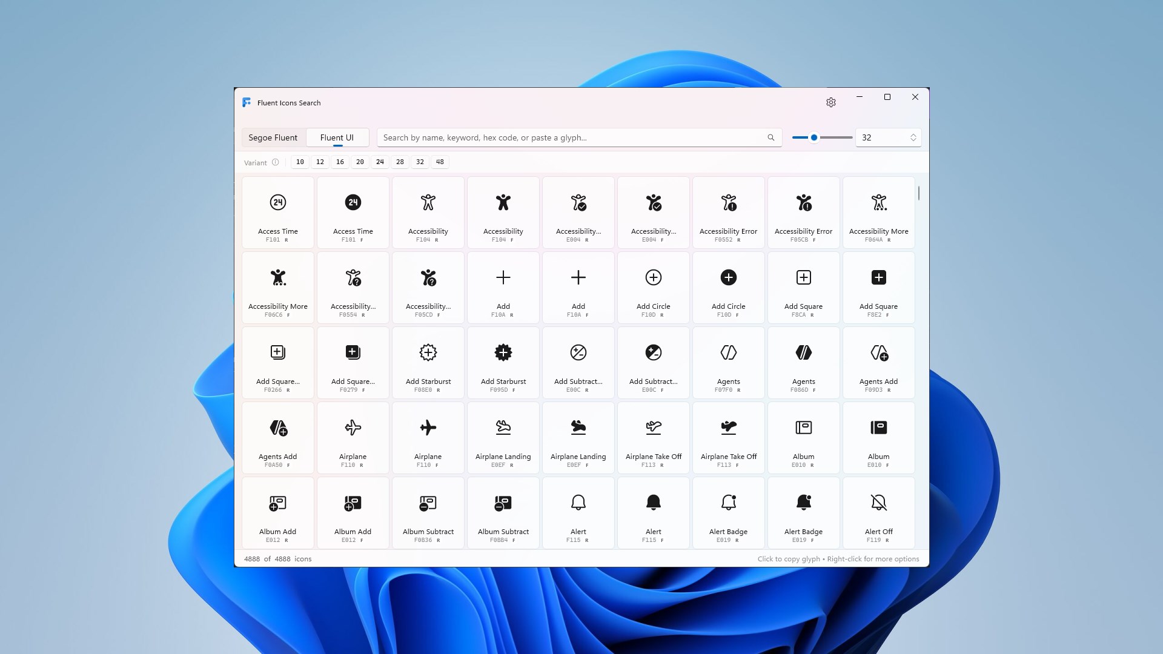The height and width of the screenshot is (654, 1163).
Task: Click the stacked add square icon F0266
Action: (x=278, y=363)
